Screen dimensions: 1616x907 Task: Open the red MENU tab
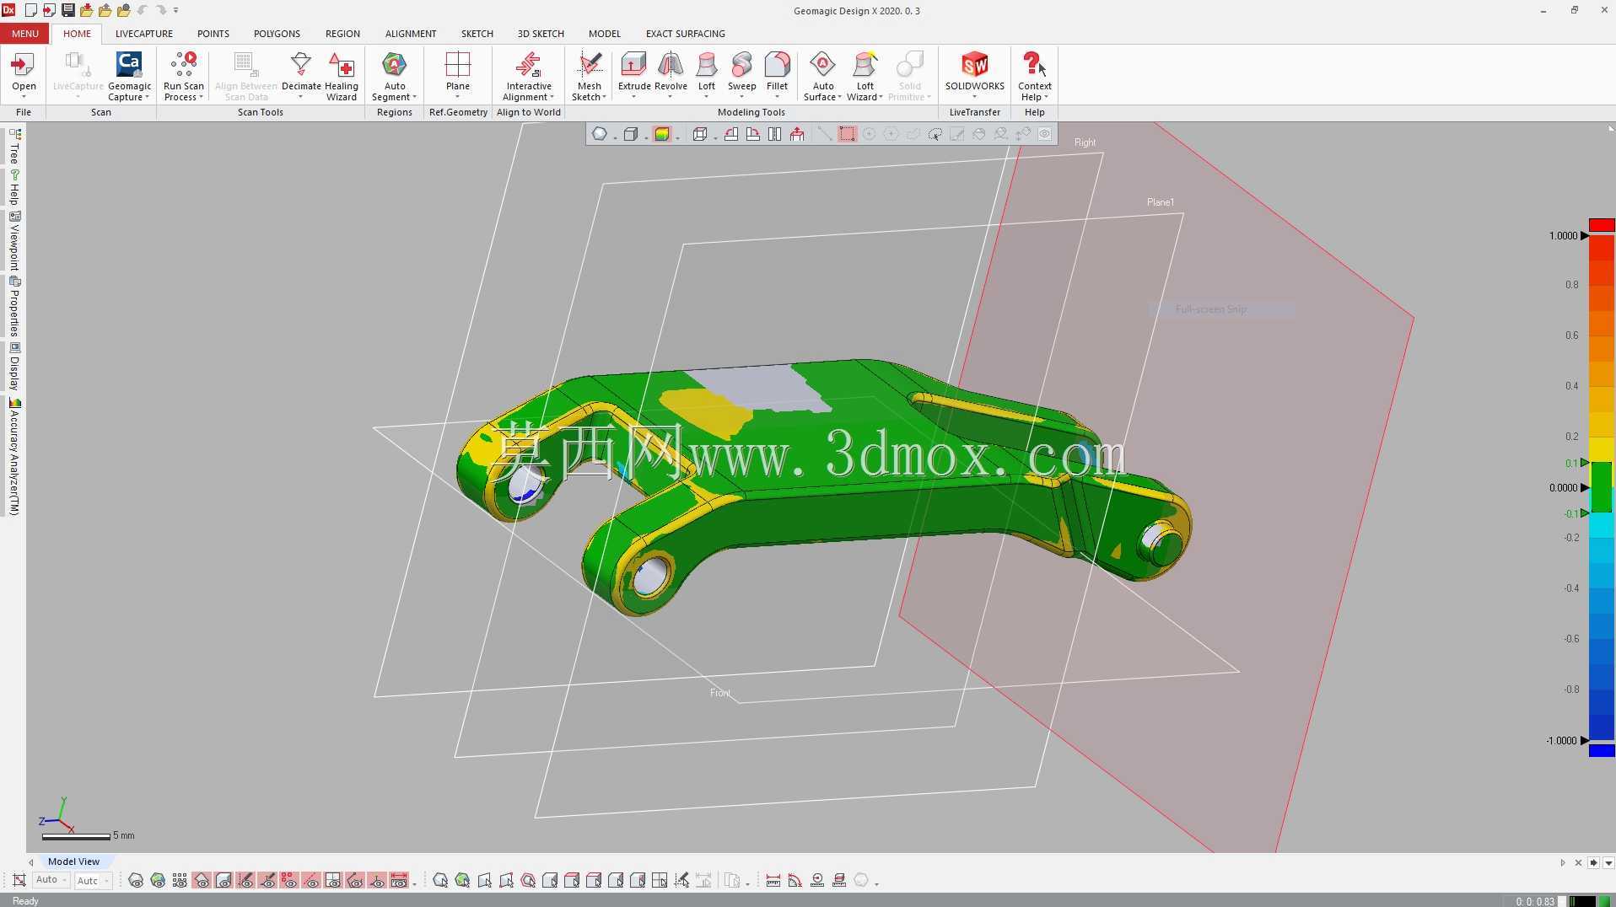pyautogui.click(x=24, y=34)
